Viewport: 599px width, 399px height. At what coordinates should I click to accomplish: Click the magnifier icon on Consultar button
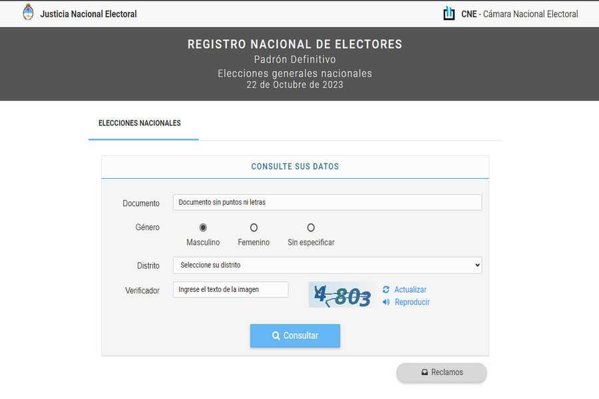pos(276,336)
